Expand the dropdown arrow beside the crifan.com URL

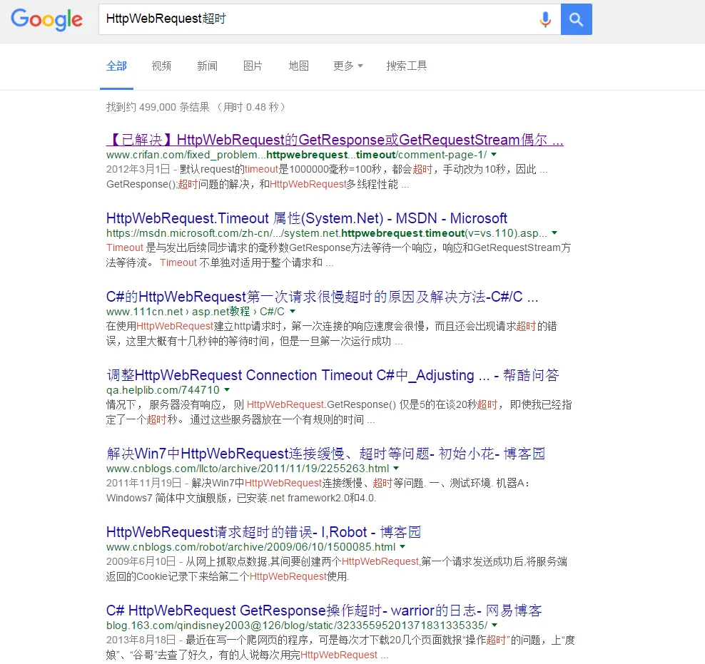(494, 155)
